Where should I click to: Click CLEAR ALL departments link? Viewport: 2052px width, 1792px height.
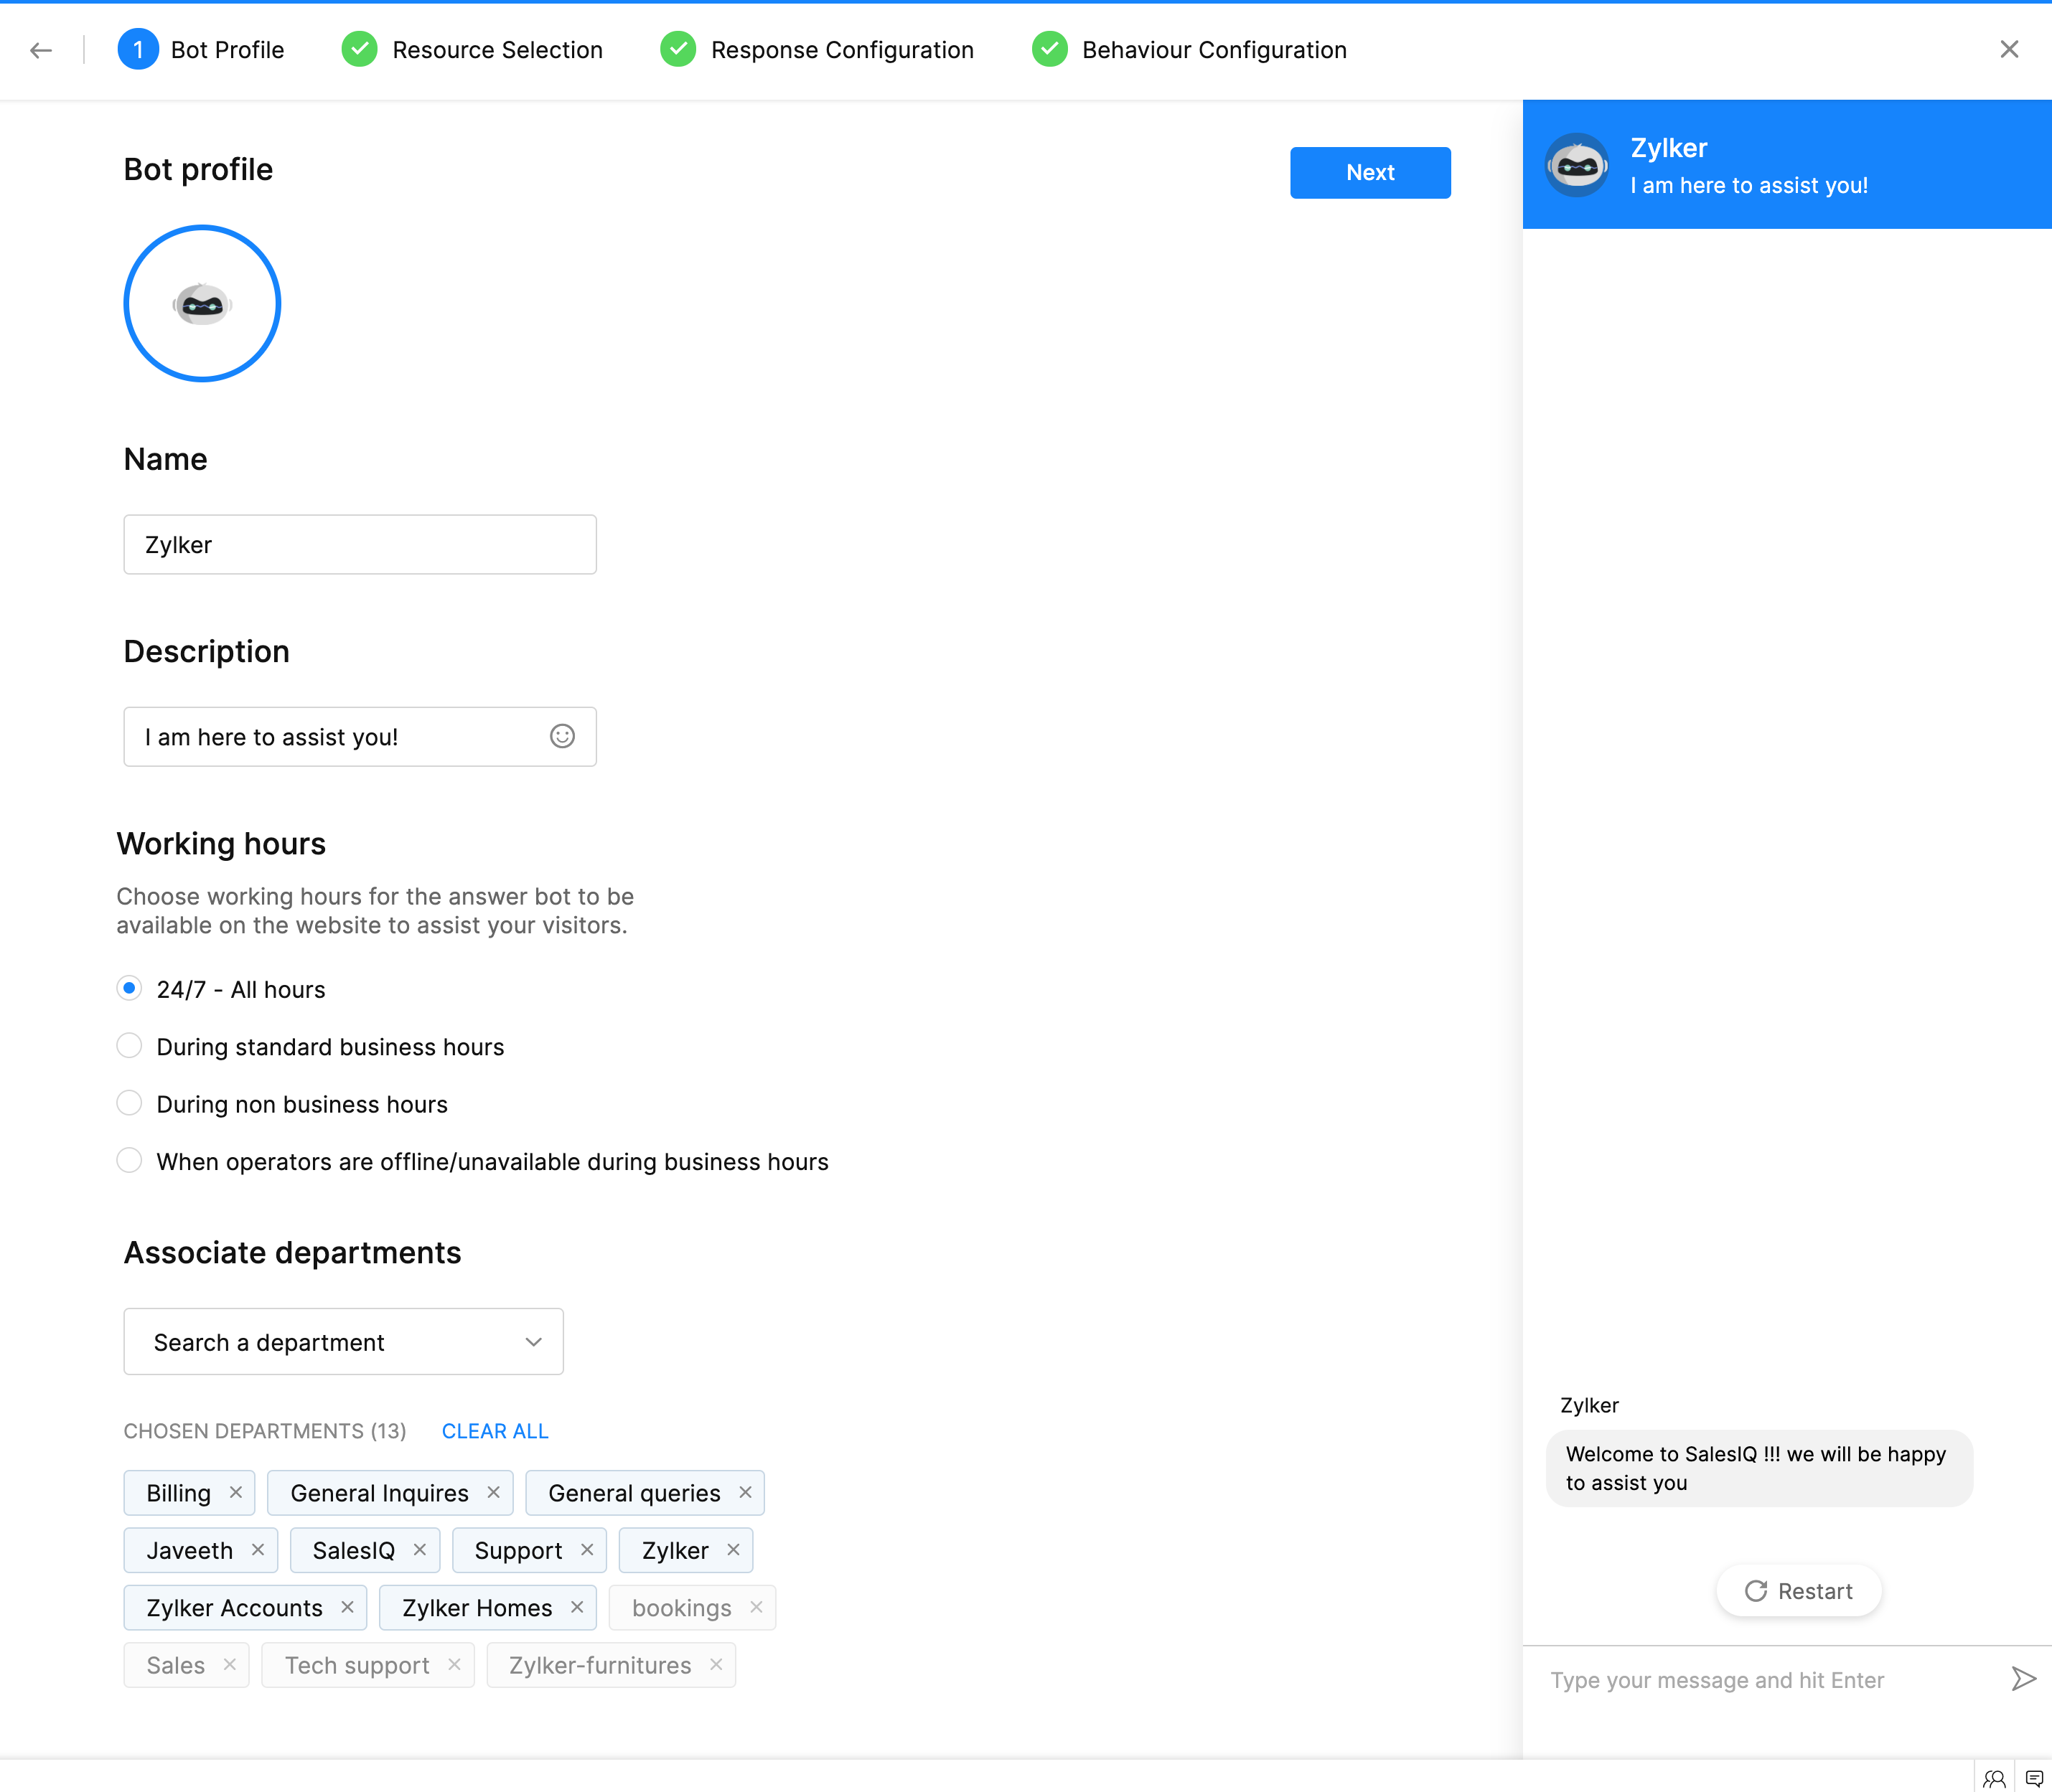(x=495, y=1431)
